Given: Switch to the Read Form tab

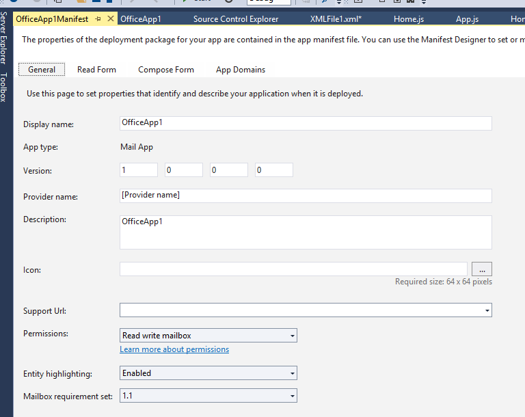Looking at the screenshot, I should 96,70.
